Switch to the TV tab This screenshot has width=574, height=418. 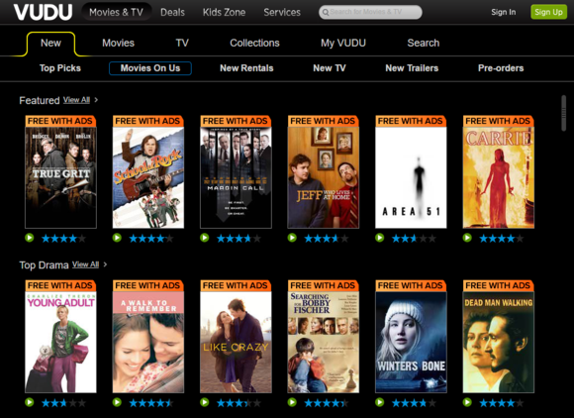point(182,43)
